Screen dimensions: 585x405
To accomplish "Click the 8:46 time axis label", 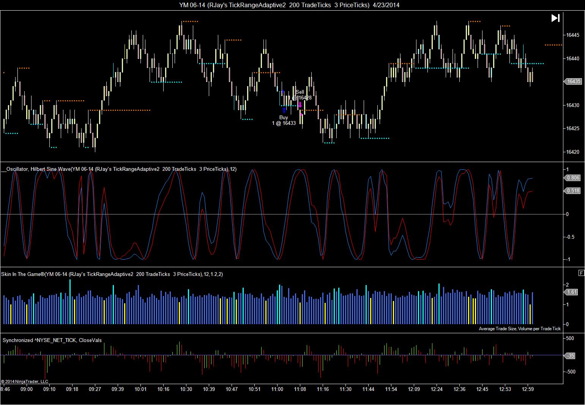I will [5, 389].
